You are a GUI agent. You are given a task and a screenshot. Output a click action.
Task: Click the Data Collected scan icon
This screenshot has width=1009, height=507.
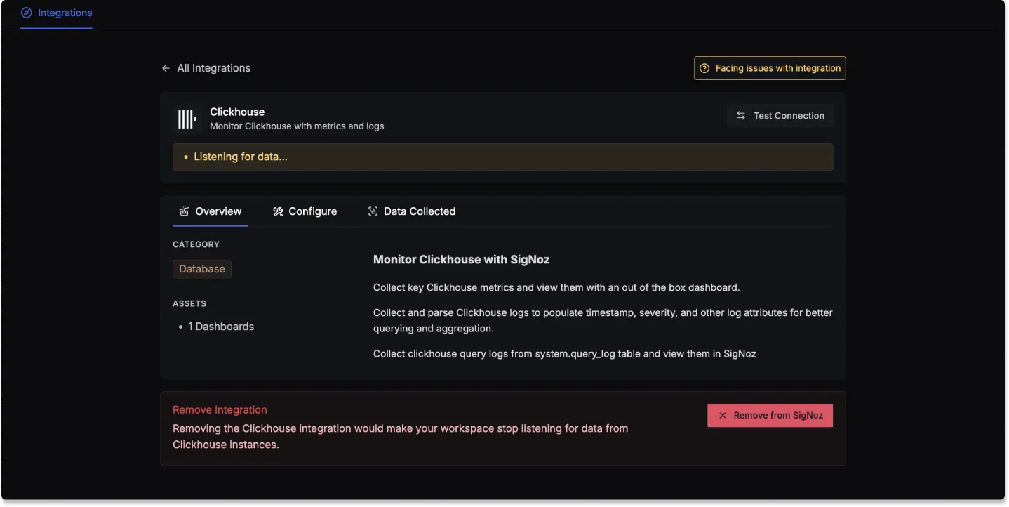[373, 211]
